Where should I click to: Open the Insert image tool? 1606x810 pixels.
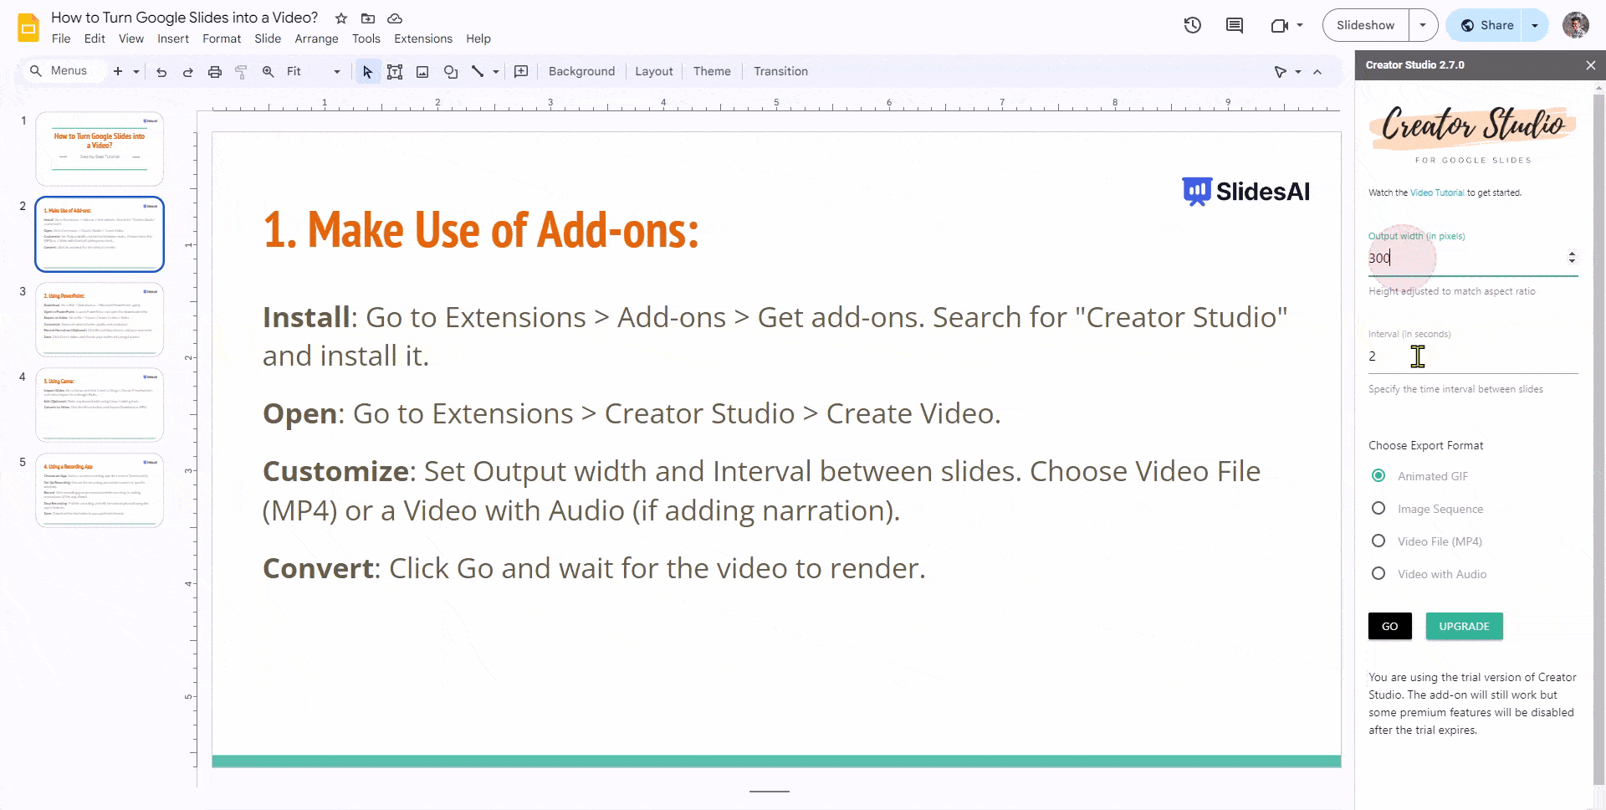422,71
